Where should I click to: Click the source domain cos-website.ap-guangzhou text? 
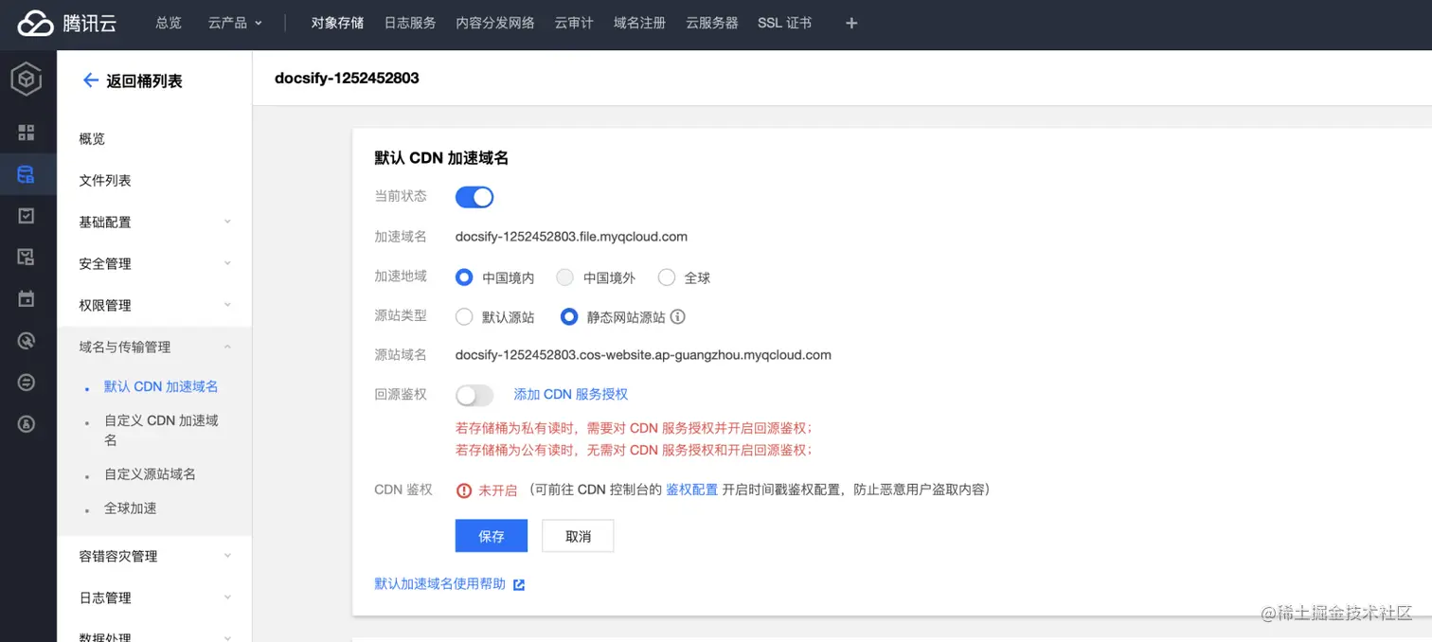point(643,355)
